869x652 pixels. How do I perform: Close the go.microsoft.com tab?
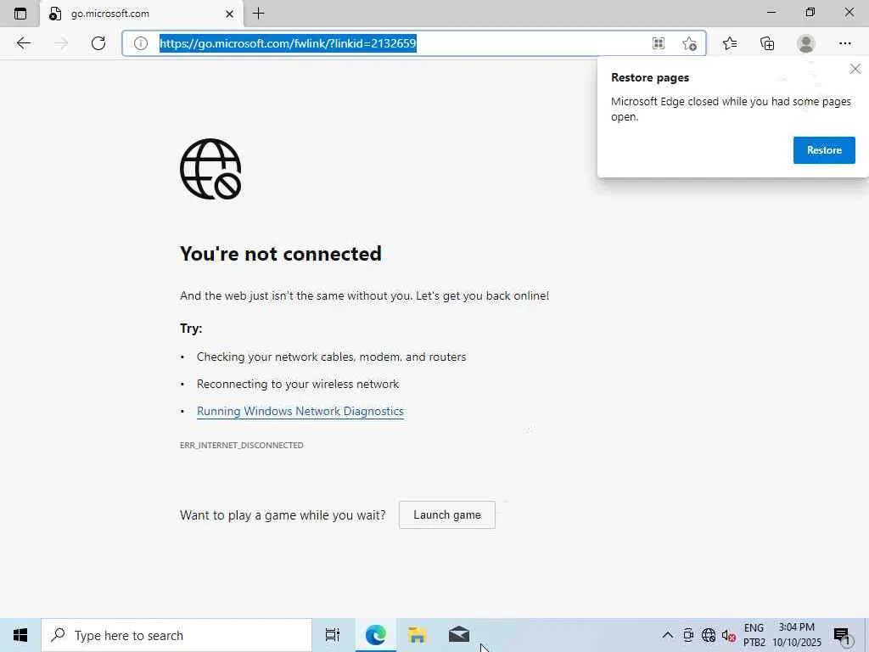[229, 14]
